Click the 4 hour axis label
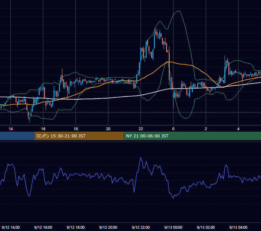The image size is (261, 231). click(x=238, y=129)
